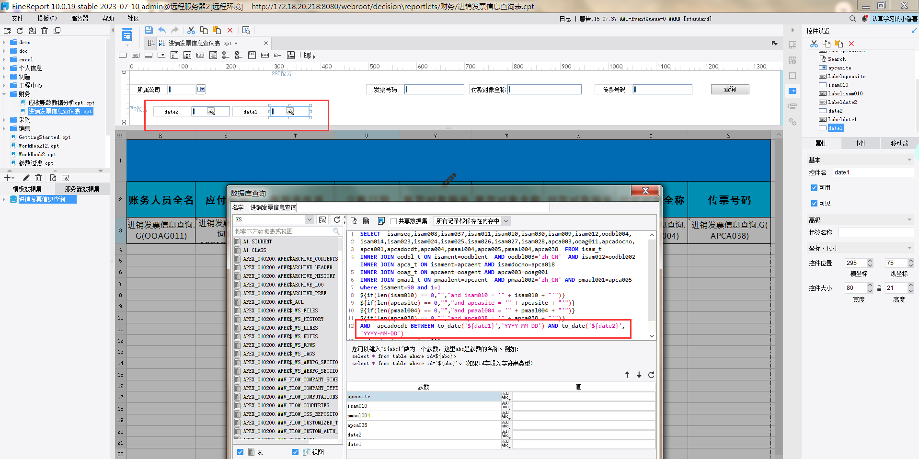Image resolution: width=919 pixels, height=459 pixels.
Task: Open the 所属公司 dropdown widget
Action: tap(202, 89)
